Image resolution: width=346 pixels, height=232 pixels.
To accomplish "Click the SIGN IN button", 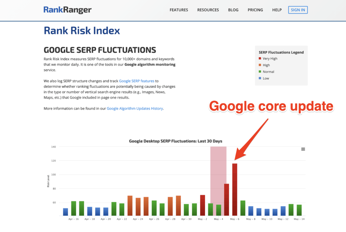I will (298, 10).
